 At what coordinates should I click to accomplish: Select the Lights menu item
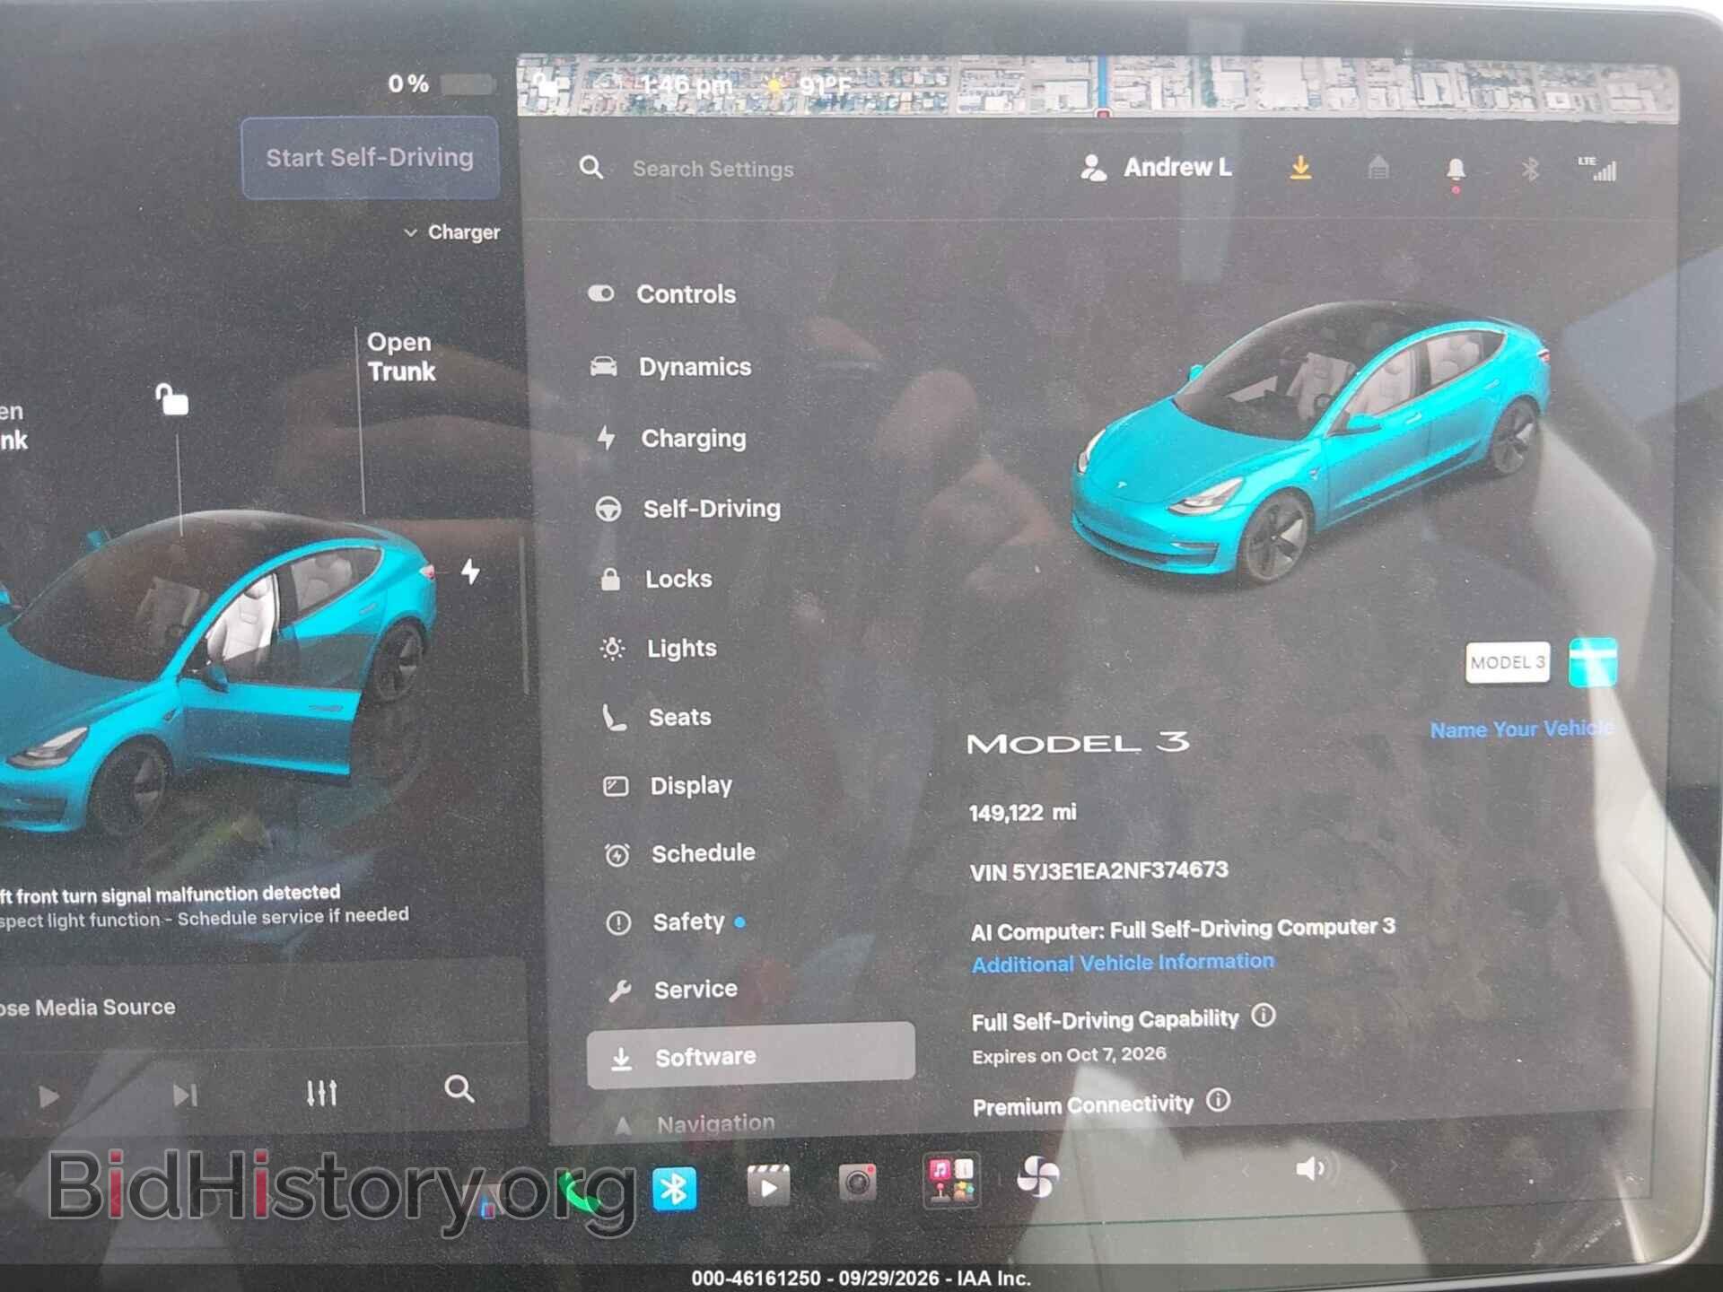tap(659, 648)
